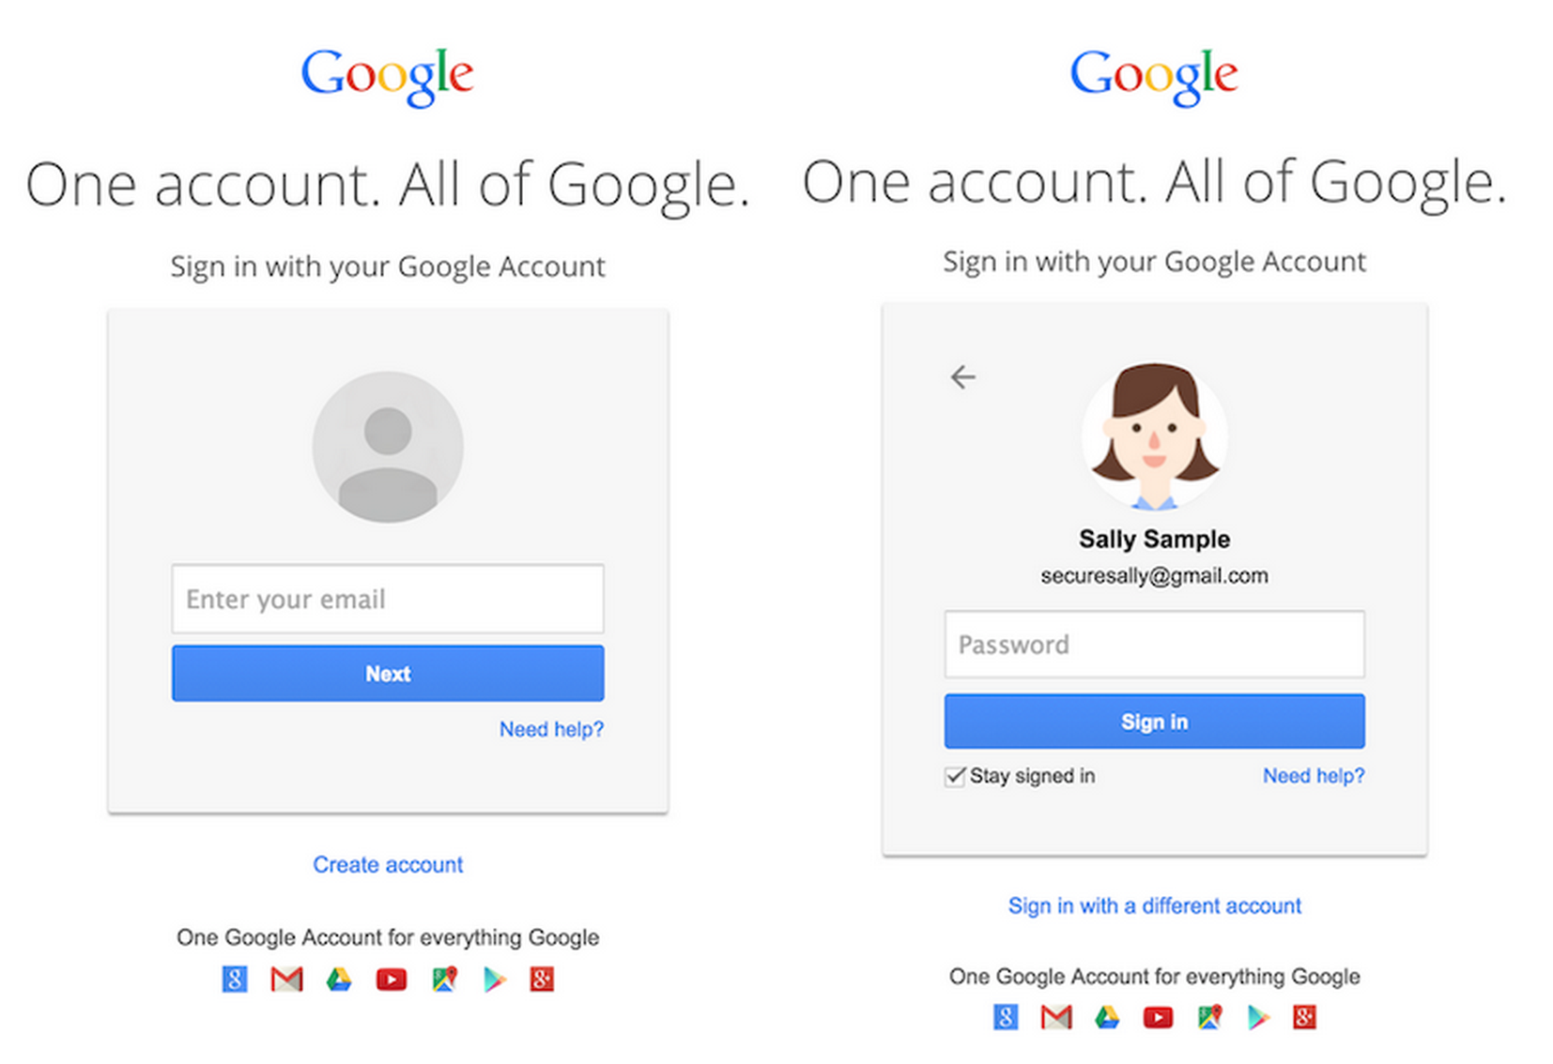Open the Drive icon in the right icon row
This screenshot has width=1553, height=1064.
pos(1108,1016)
